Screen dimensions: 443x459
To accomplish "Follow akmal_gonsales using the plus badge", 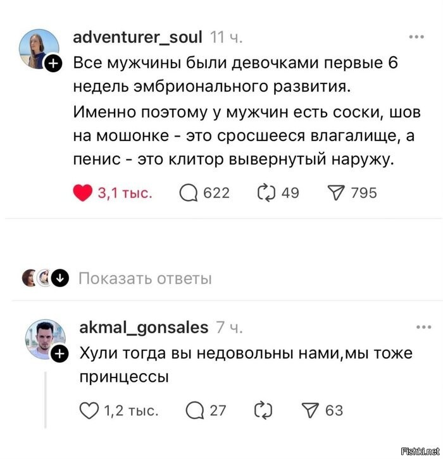I will pos(59,353).
